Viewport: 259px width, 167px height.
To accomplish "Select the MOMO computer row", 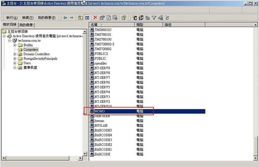I will pos(147,111).
